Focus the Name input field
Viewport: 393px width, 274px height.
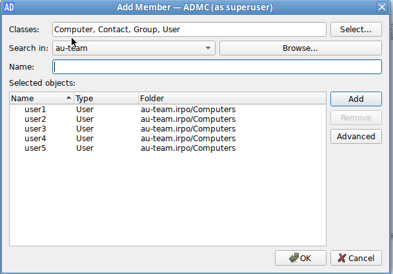tap(188, 66)
